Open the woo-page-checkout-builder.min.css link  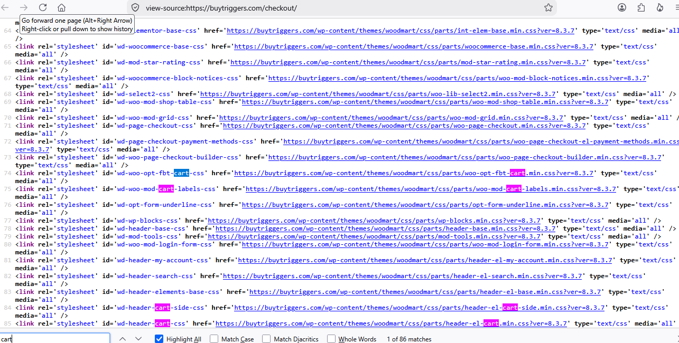465,157
